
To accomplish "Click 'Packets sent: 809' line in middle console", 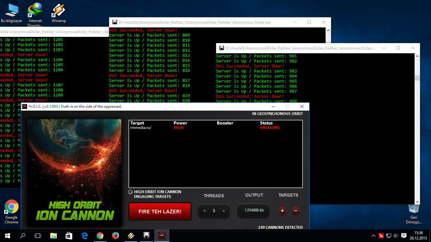I will click(x=150, y=35).
